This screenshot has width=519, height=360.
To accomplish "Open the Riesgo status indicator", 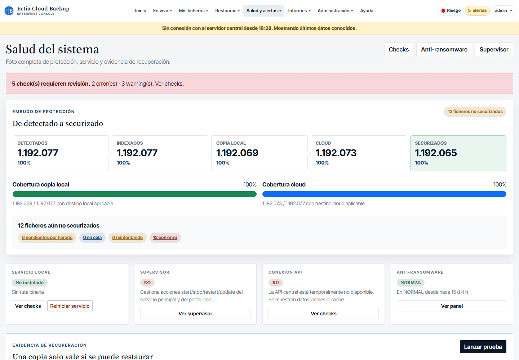I will point(451,11).
